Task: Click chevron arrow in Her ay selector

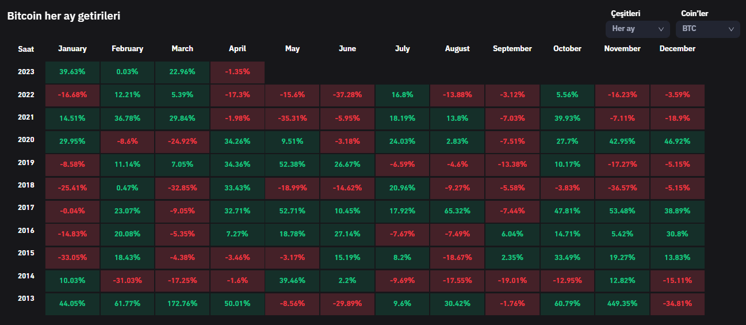Action: click(661, 29)
